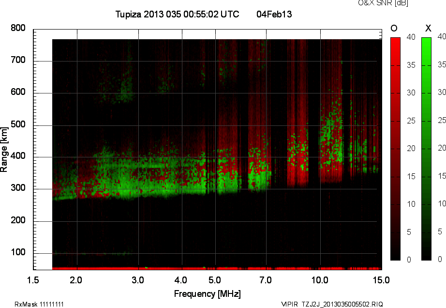Click the 'RxMask 11111111' text
The height and width of the screenshot is (308, 446).
point(39,304)
